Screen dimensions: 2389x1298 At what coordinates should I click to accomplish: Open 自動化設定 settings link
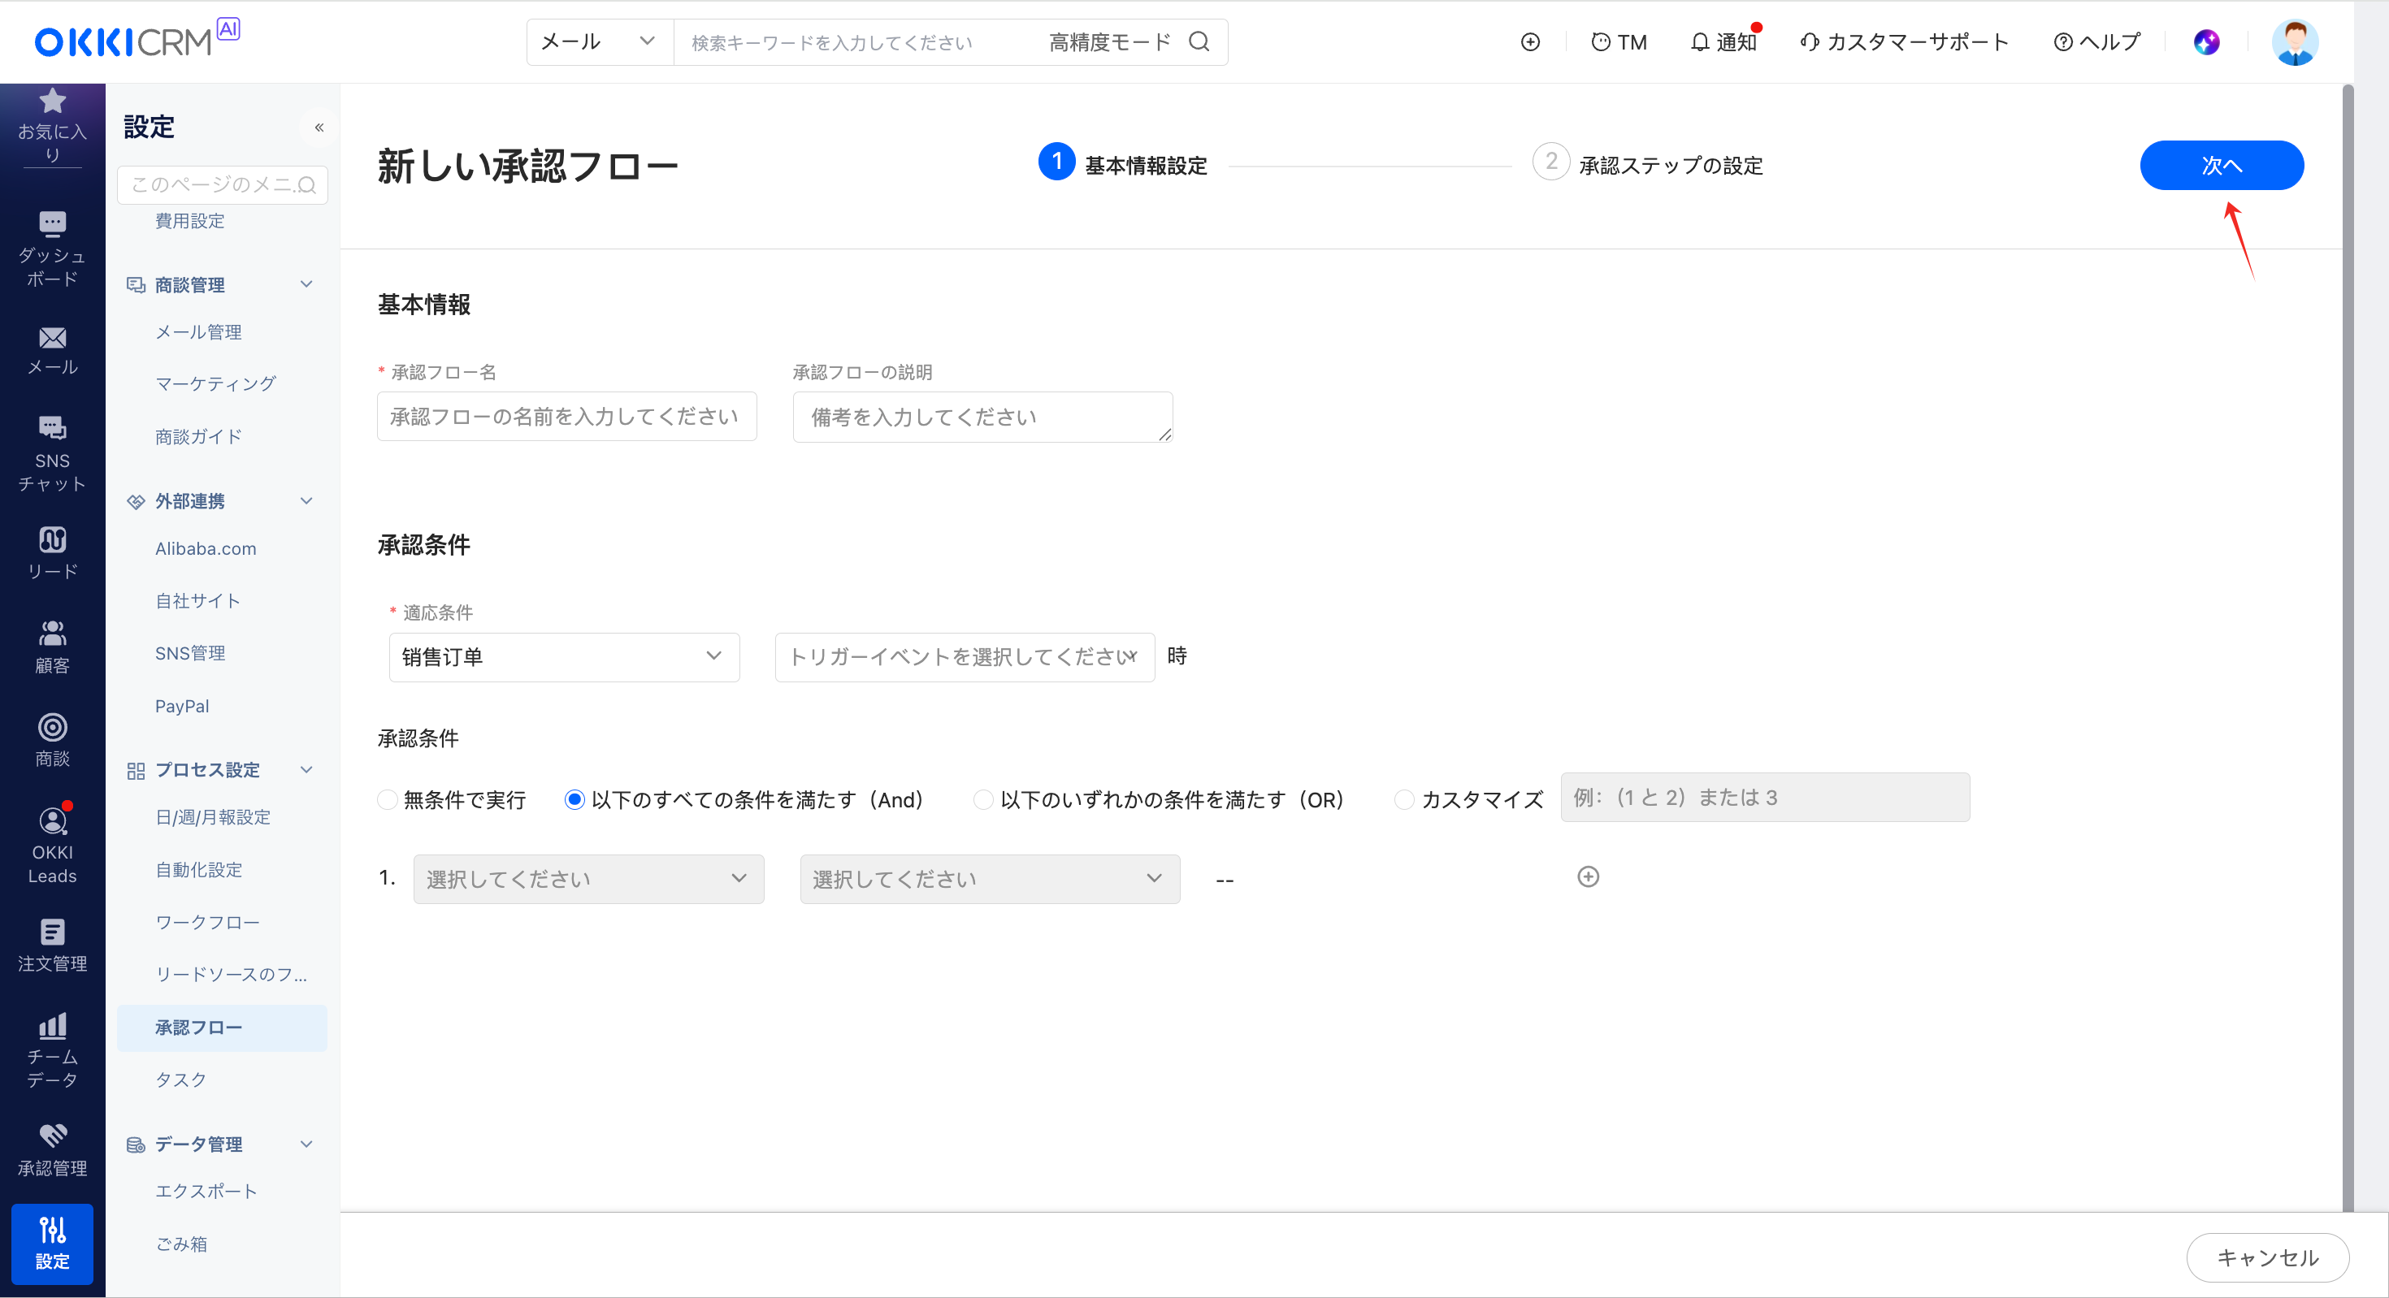pyautogui.click(x=198, y=870)
